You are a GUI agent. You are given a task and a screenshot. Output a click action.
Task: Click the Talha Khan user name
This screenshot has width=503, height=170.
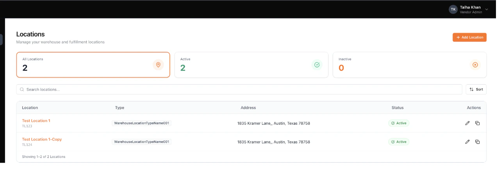[x=471, y=7]
